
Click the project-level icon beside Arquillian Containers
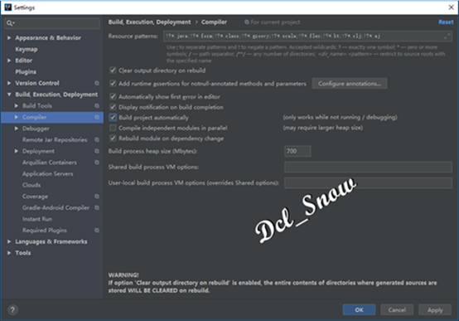97,163
